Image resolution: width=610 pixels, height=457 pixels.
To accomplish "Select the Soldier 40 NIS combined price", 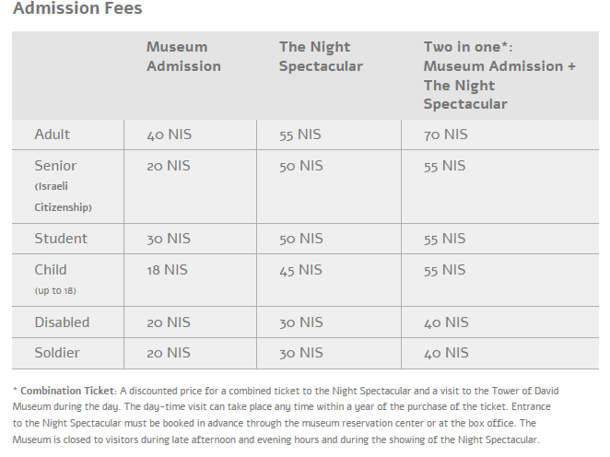I will pyautogui.click(x=446, y=353).
